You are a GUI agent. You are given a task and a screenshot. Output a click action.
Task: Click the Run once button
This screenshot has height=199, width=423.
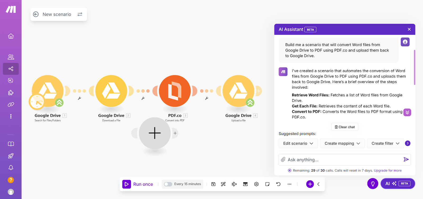point(138,184)
